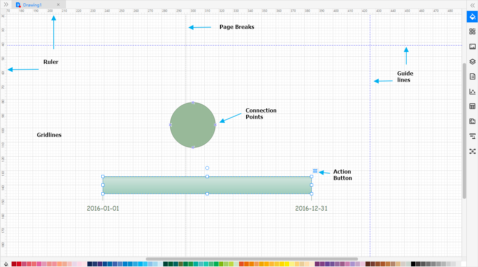
Task: Click the timeline bar's top-left corner handle
Action: pyautogui.click(x=103, y=176)
